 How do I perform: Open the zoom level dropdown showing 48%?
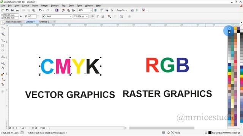(x=91, y=10)
